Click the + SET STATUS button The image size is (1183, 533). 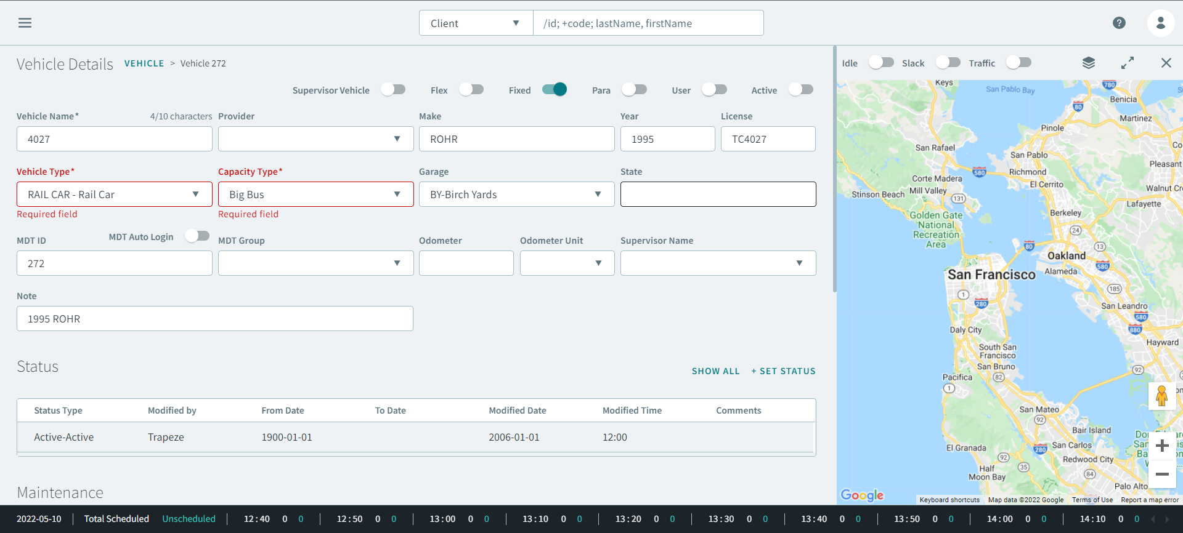click(783, 371)
